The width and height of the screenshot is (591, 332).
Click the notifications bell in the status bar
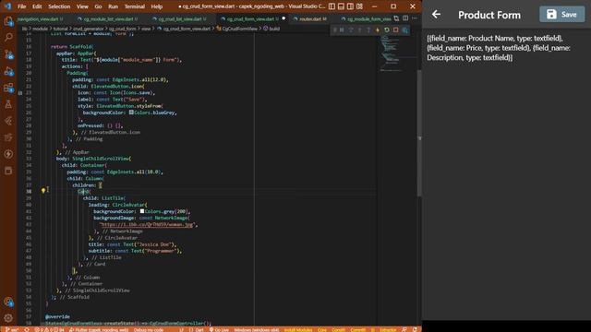click(x=415, y=329)
